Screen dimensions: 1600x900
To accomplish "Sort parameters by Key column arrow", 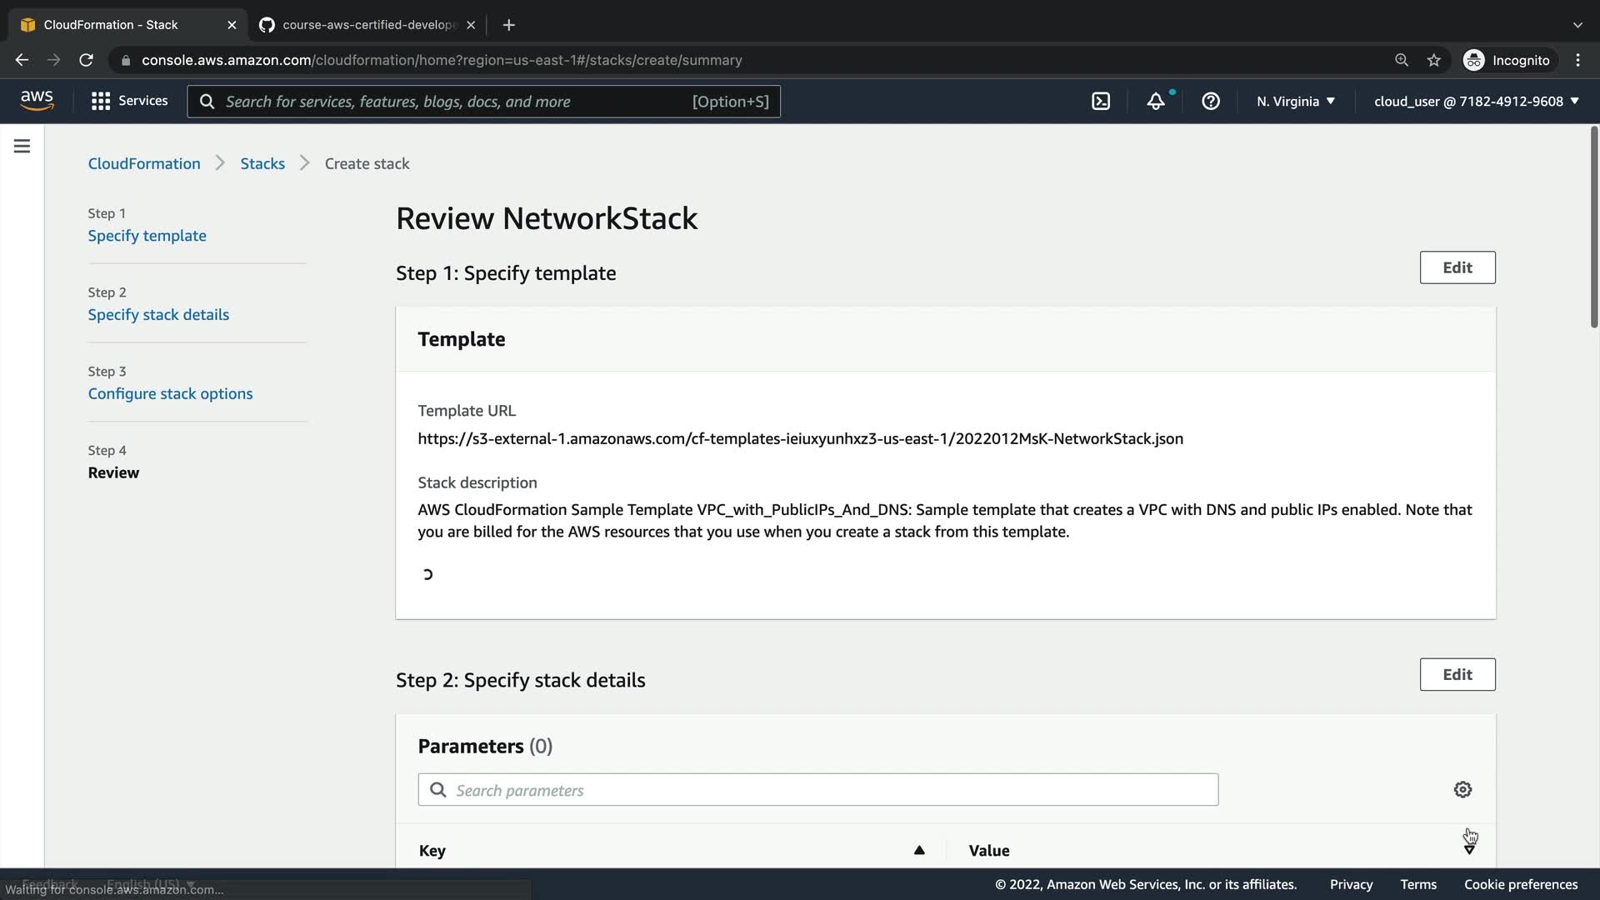I will tap(919, 850).
